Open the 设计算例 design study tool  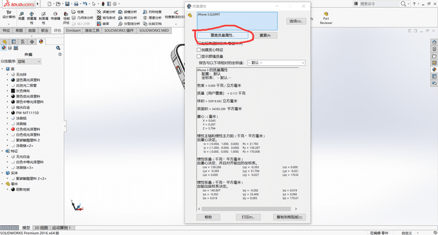(9, 15)
